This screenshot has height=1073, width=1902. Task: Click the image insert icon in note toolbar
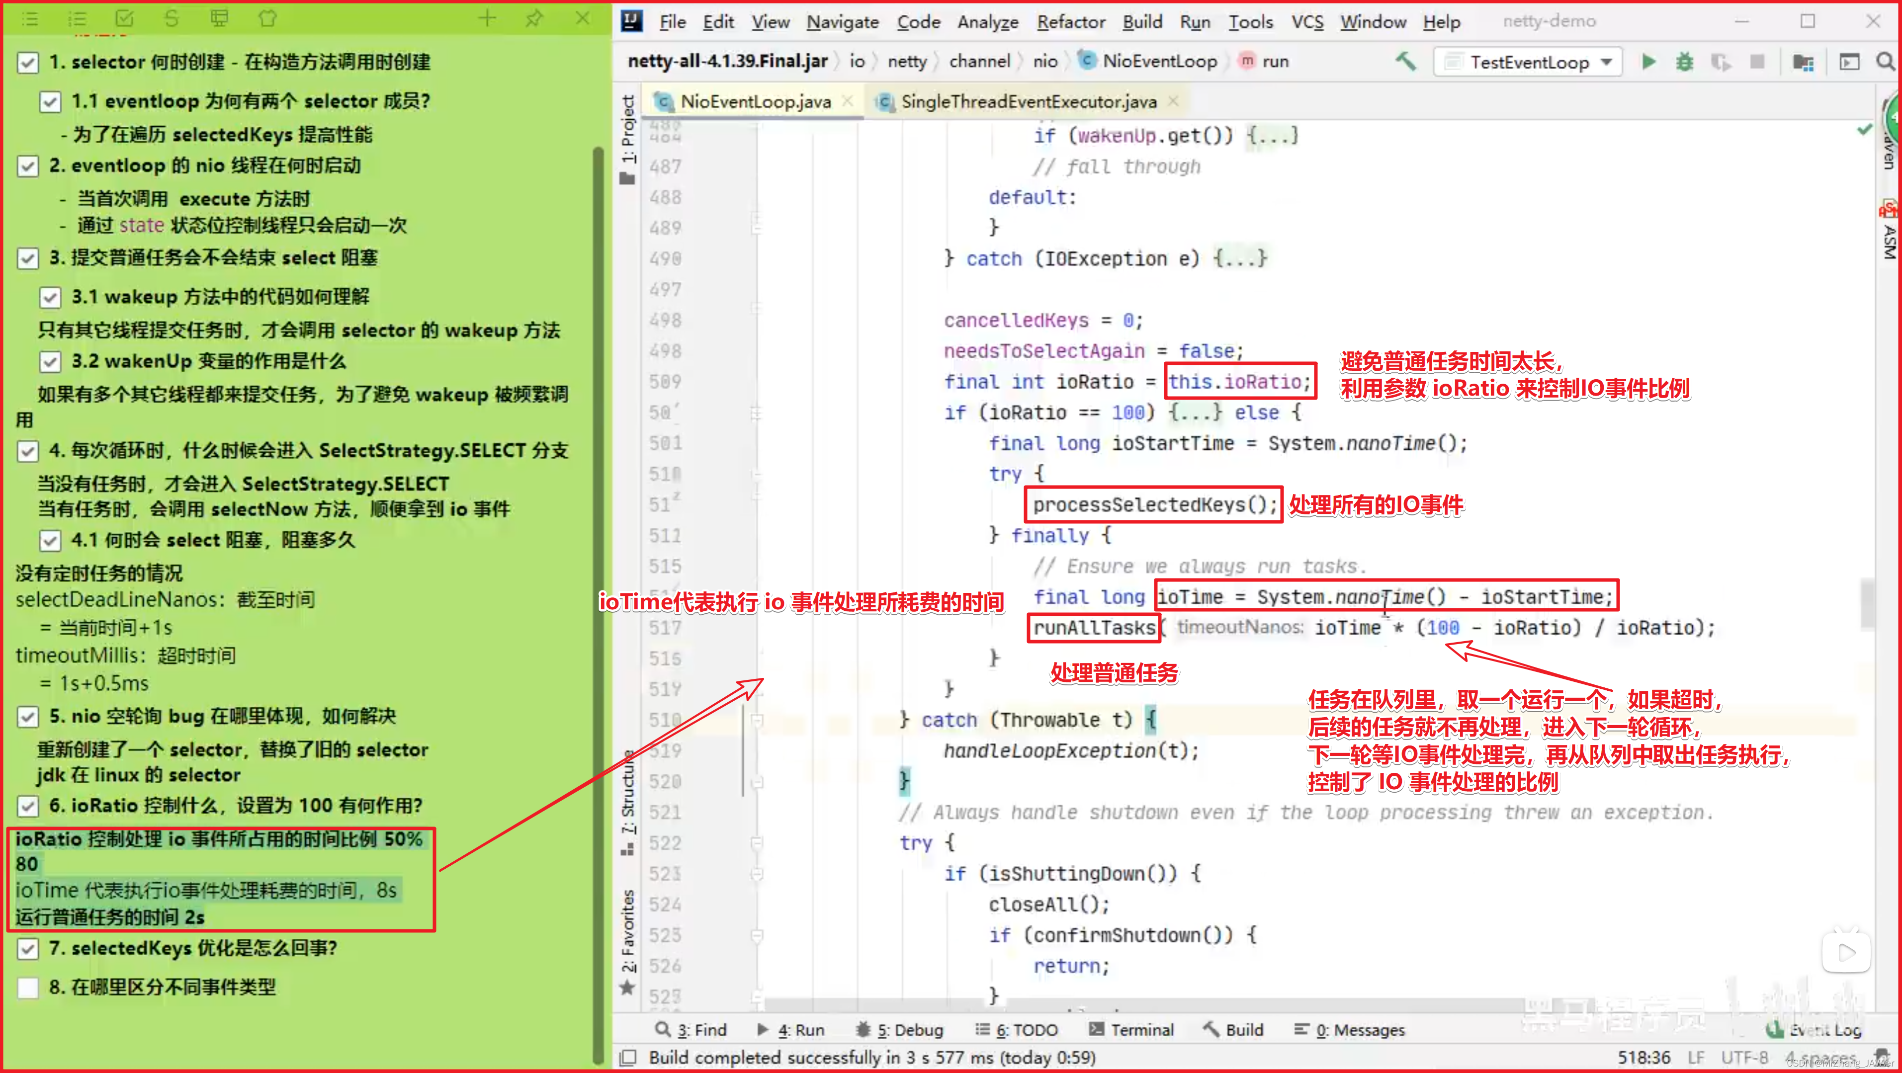pos(219,18)
